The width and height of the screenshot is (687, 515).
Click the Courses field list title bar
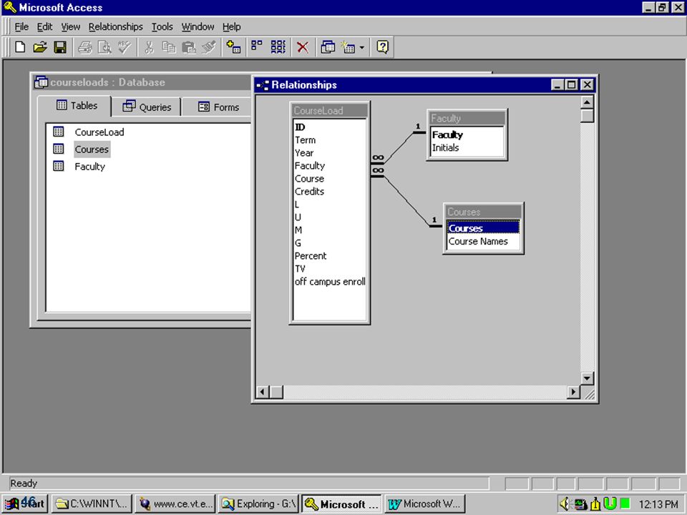(x=483, y=212)
